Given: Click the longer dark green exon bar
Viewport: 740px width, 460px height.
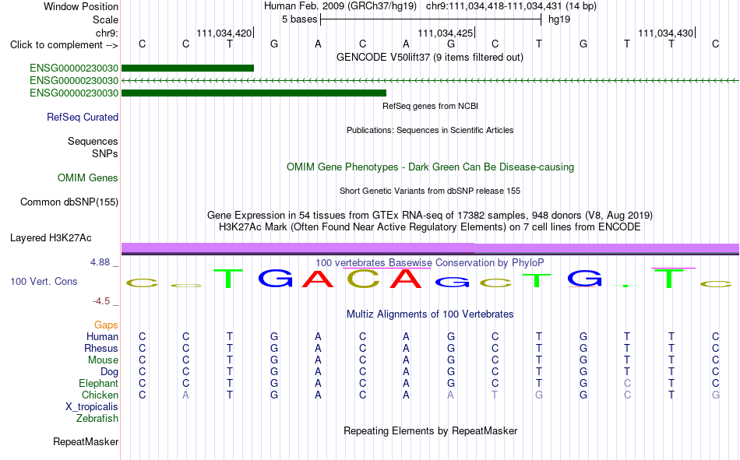Looking at the screenshot, I should [254, 93].
